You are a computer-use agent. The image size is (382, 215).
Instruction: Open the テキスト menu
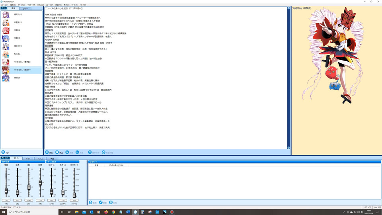point(21,5)
